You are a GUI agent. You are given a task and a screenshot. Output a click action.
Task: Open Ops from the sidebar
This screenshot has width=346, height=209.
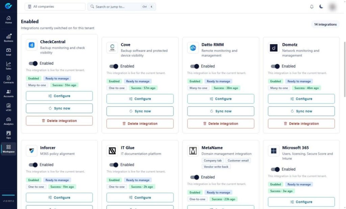click(x=8, y=135)
